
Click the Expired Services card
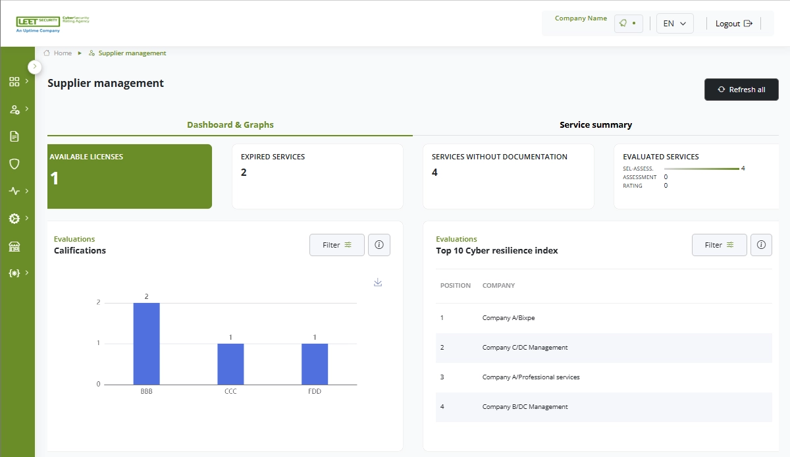pos(317,176)
